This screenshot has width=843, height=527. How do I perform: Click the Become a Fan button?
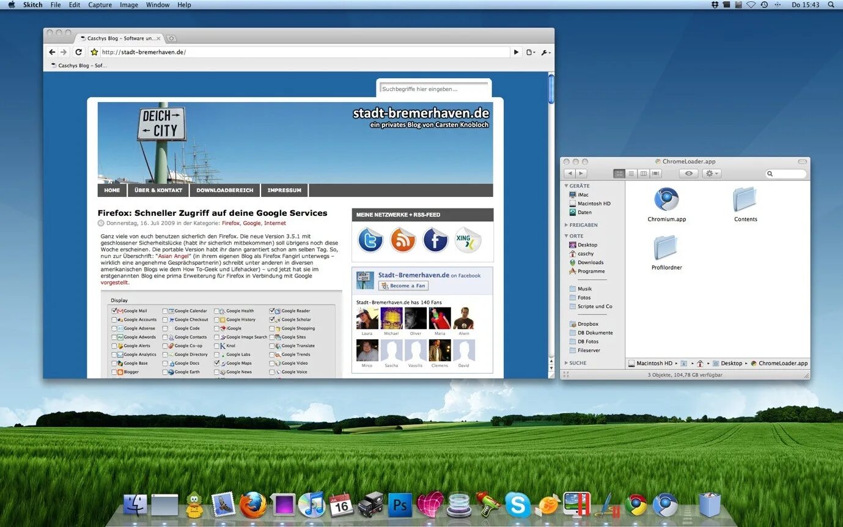click(403, 286)
